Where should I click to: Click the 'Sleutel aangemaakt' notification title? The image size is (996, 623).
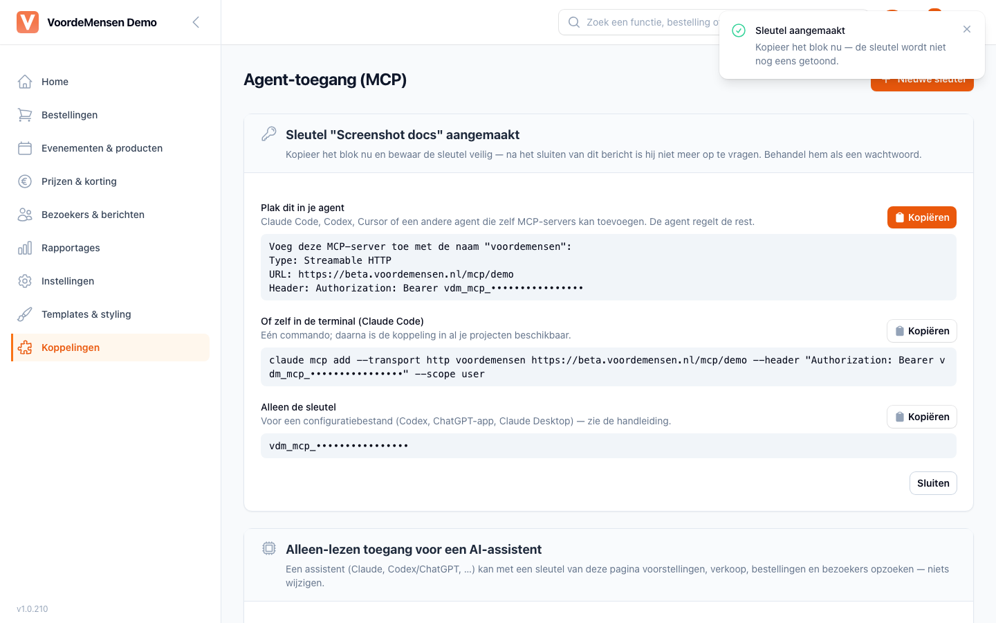pyautogui.click(x=800, y=30)
